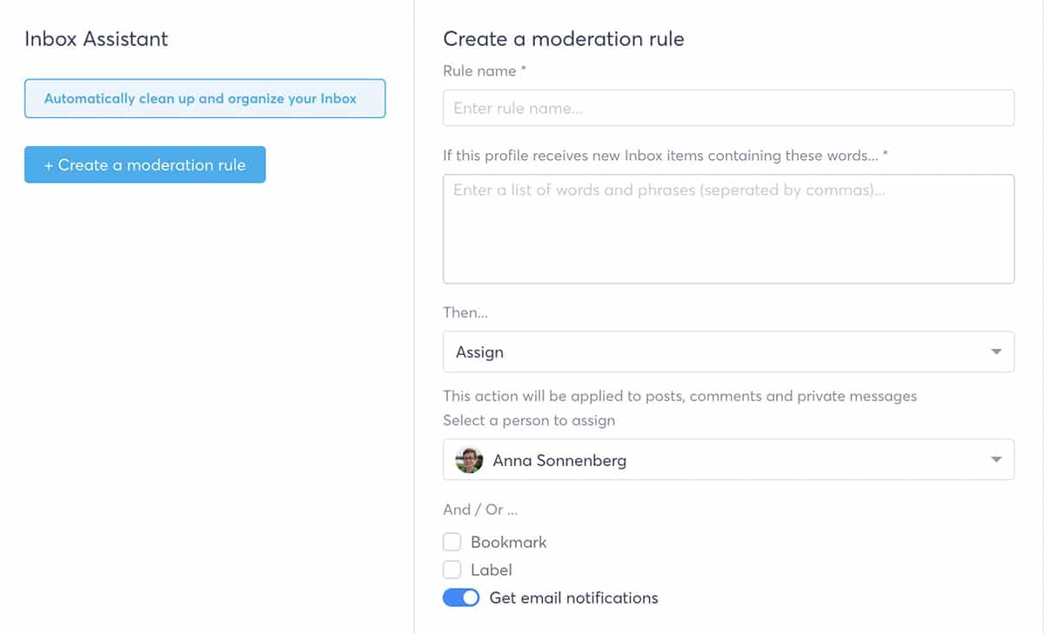Select the Automatically clean up Inbox banner
The image size is (1044, 634).
tap(204, 99)
